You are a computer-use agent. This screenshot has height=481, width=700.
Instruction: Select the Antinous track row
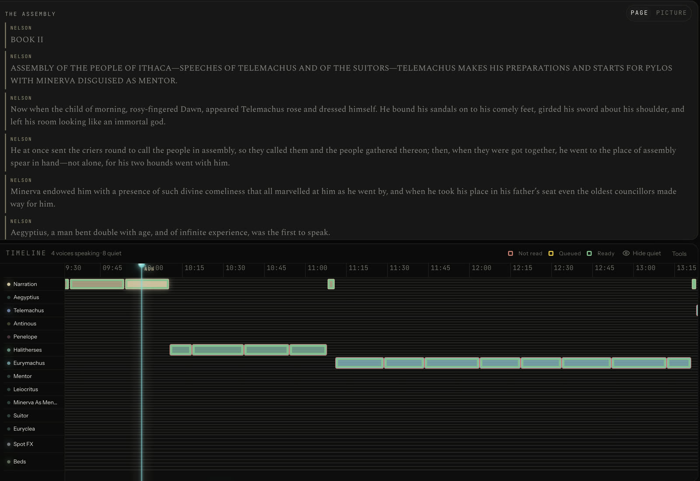(x=34, y=323)
